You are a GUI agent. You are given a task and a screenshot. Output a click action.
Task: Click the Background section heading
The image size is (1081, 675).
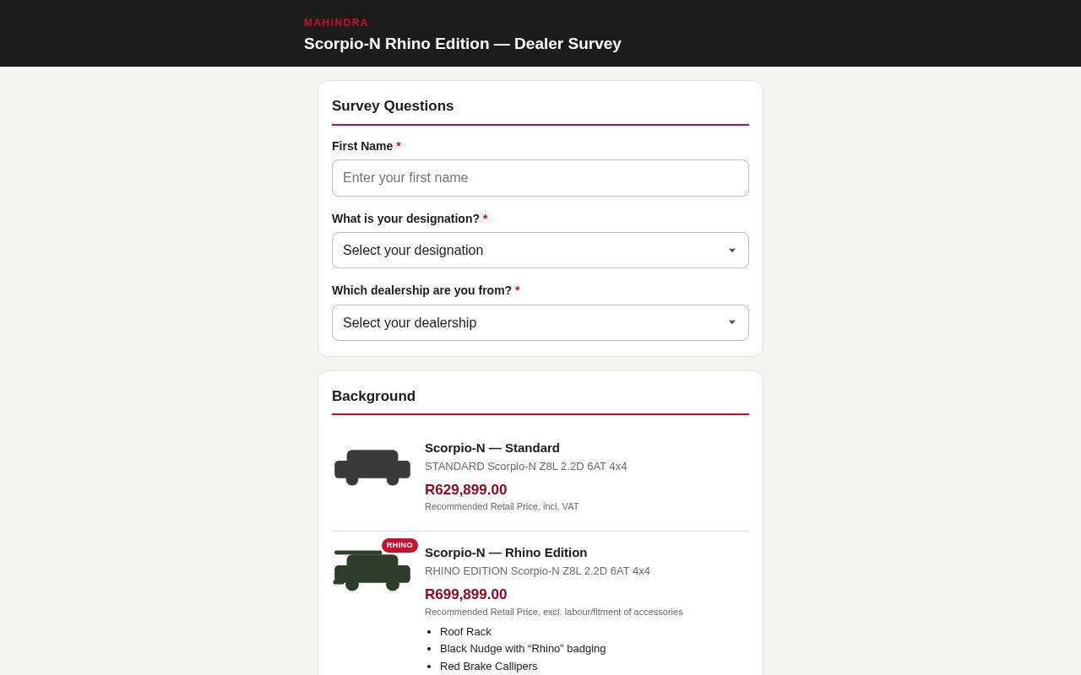pos(373,397)
